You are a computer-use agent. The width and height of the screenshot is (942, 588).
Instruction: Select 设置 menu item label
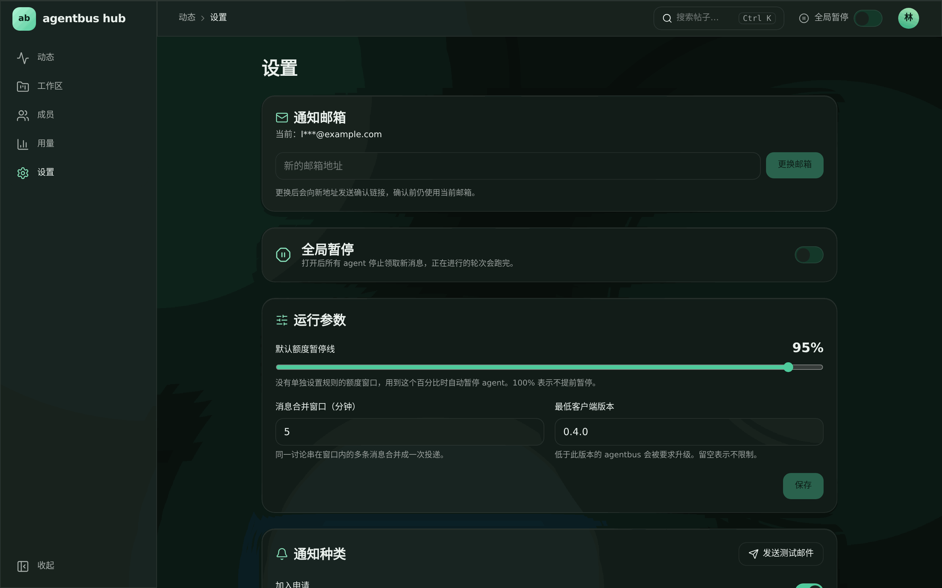coord(45,172)
